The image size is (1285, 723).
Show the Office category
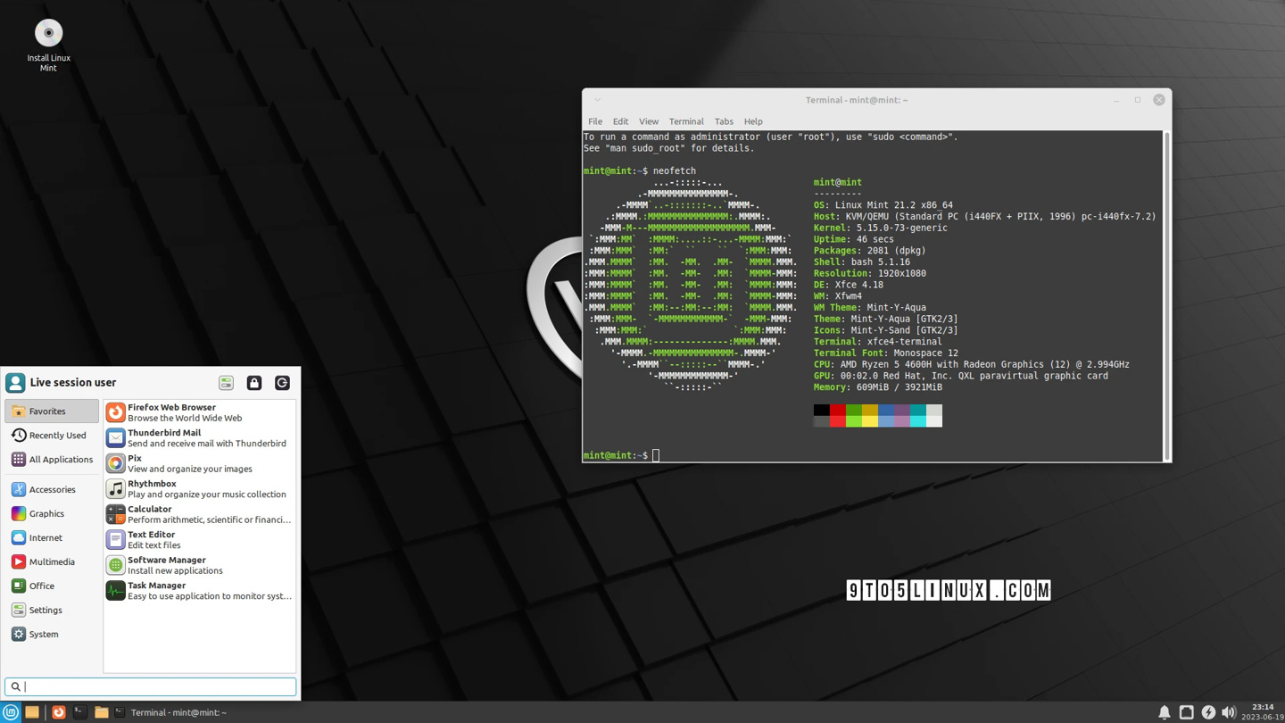pyautogui.click(x=52, y=586)
